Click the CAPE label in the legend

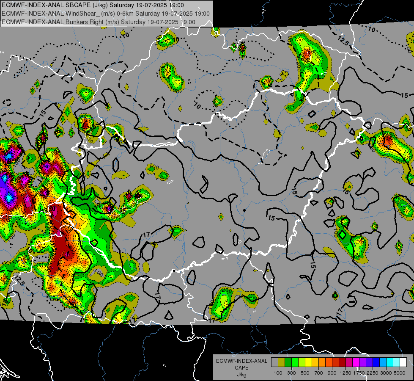(x=241, y=367)
